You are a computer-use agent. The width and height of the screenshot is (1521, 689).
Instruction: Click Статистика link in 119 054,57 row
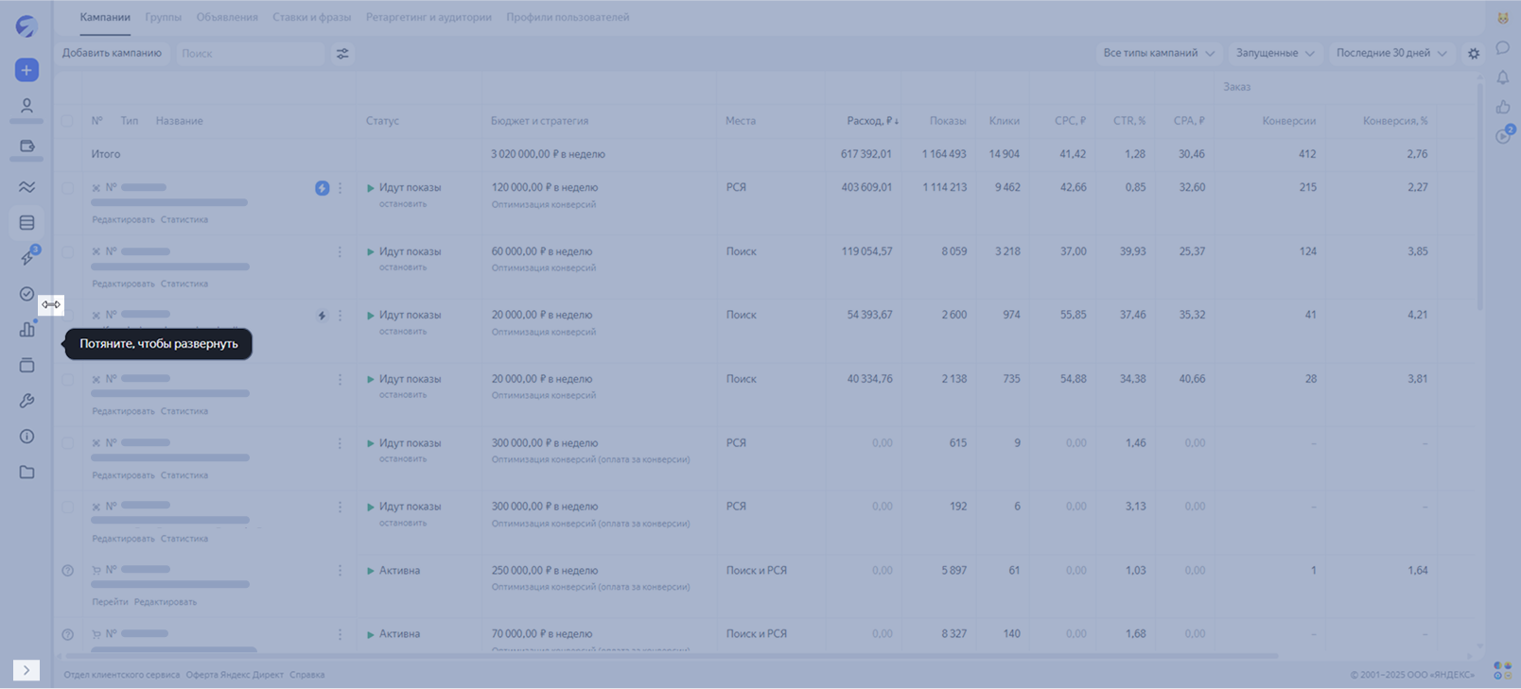click(184, 284)
